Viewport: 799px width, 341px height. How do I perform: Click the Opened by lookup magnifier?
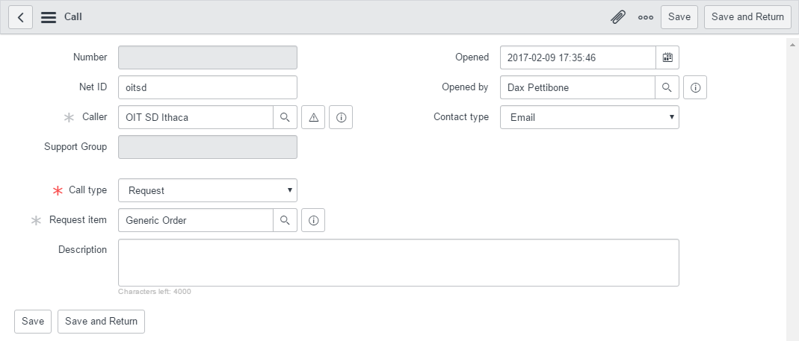pos(667,87)
